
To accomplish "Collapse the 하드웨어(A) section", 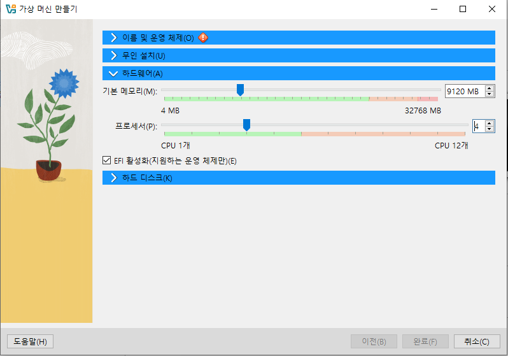I will (299, 73).
